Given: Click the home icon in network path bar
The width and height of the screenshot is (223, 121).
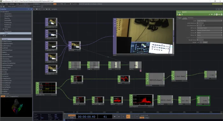Looking at the screenshot, I should (x=49, y=9).
